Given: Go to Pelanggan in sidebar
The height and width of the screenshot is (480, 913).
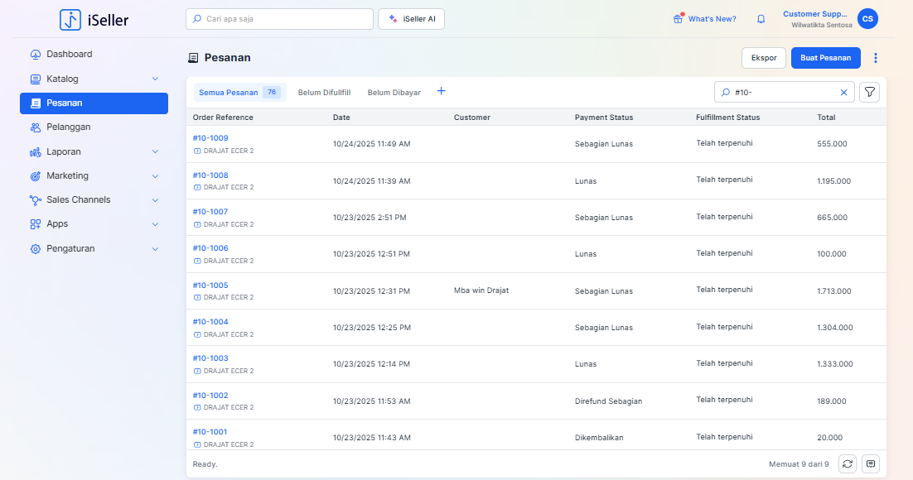Looking at the screenshot, I should [x=68, y=127].
